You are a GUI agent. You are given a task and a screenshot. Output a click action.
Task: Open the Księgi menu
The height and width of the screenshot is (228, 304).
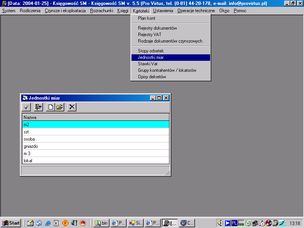click(123, 11)
